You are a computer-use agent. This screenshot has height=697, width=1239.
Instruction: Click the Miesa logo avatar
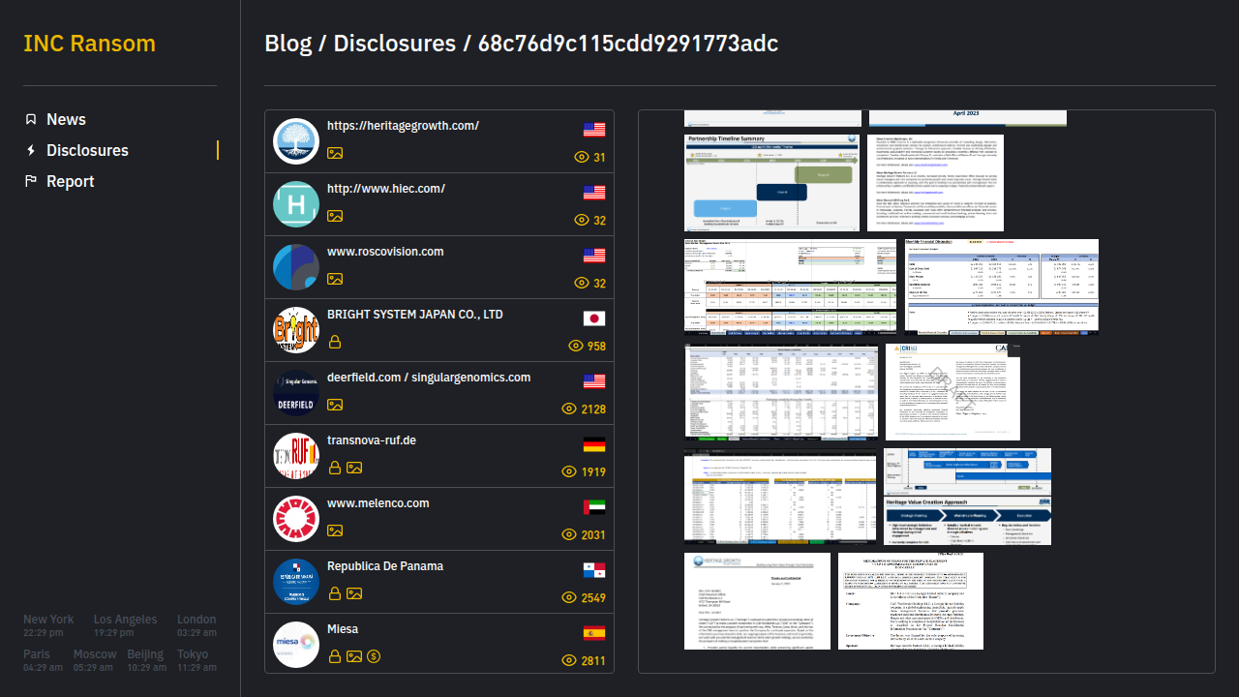coord(296,645)
